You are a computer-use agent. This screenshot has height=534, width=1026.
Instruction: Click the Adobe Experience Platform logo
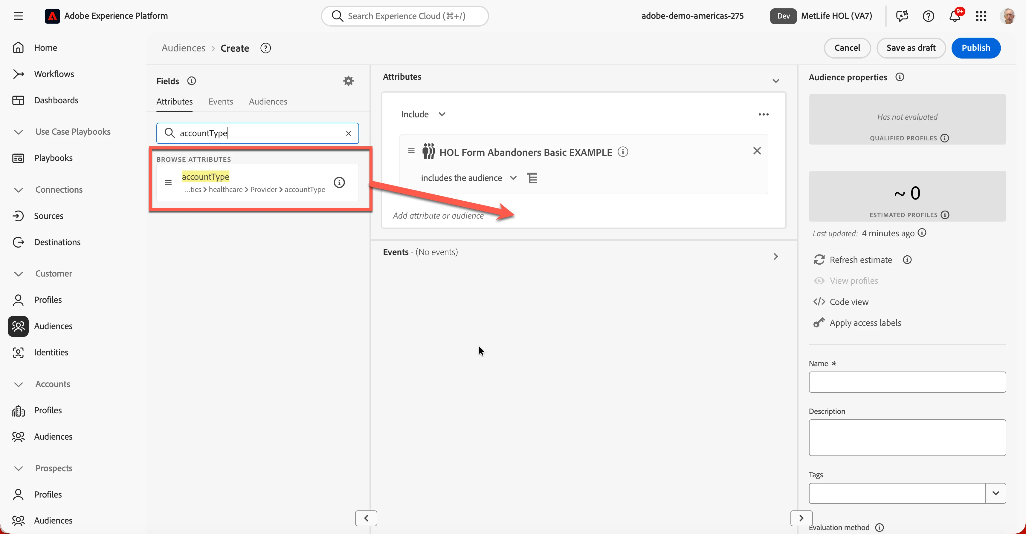[x=52, y=16]
